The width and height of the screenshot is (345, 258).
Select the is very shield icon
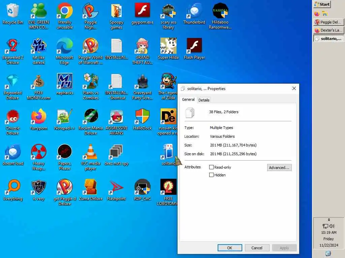coord(38,190)
